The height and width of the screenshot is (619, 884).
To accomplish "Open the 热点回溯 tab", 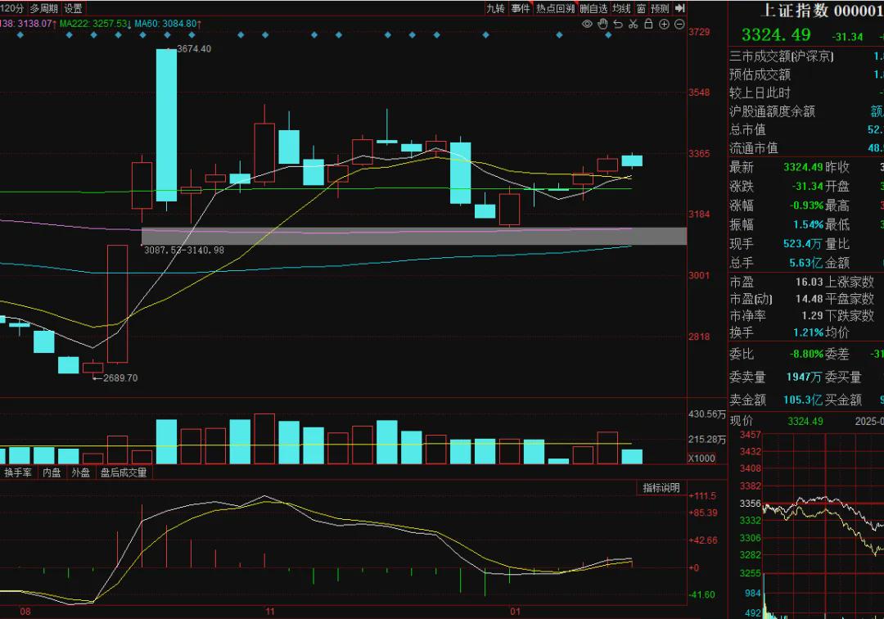I will (555, 8).
